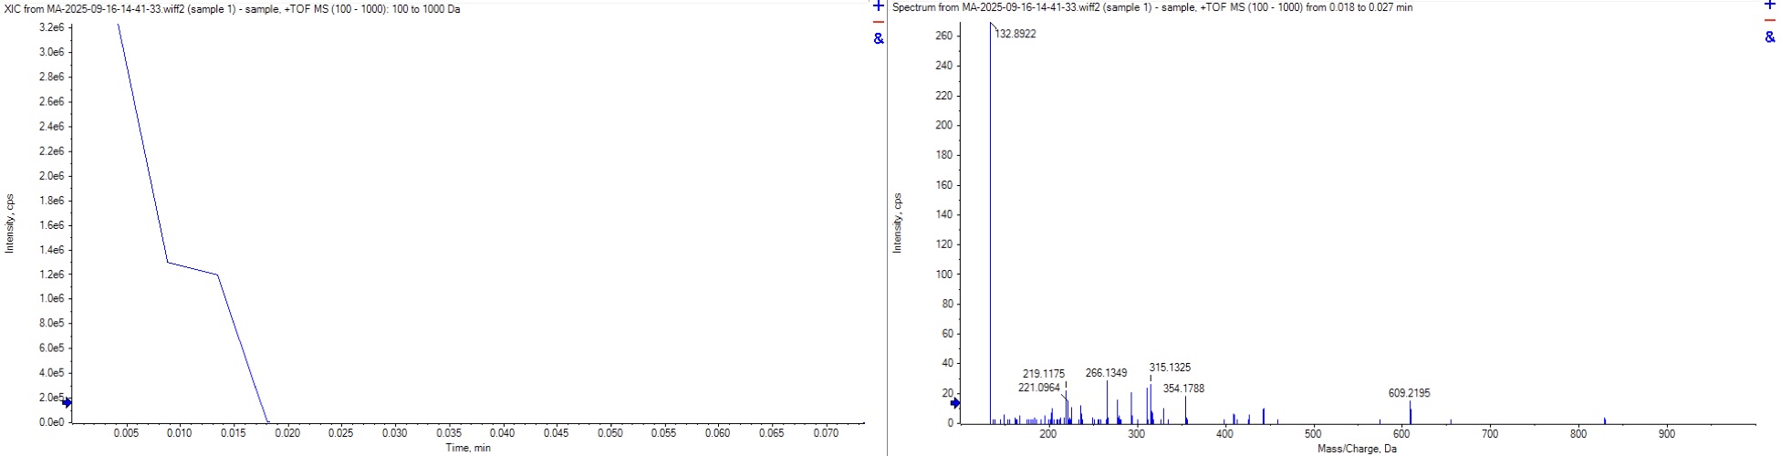The image size is (1781, 456).
Task: Click the red minus icon of the Spectrum pane
Action: point(1771,21)
